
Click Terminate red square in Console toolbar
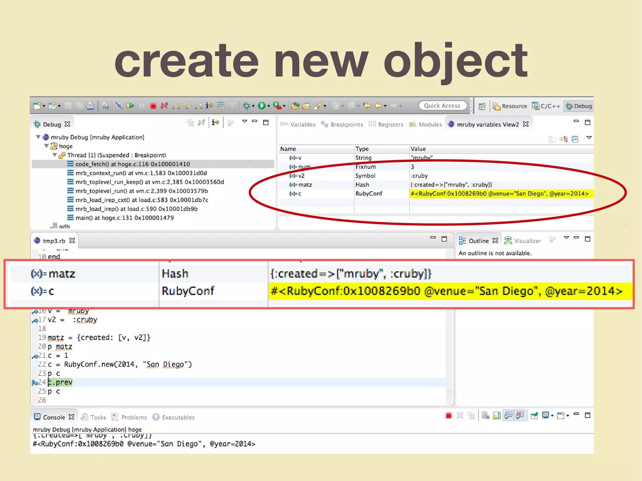coord(449,416)
